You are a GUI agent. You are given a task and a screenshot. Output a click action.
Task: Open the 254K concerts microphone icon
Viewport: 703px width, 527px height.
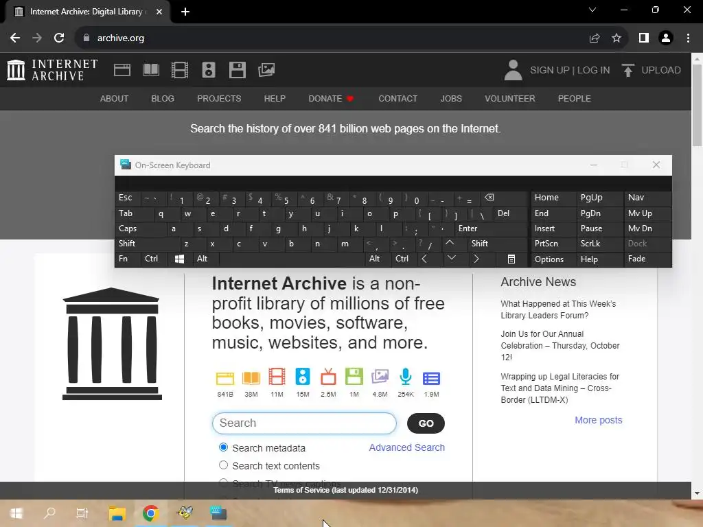[406, 377]
